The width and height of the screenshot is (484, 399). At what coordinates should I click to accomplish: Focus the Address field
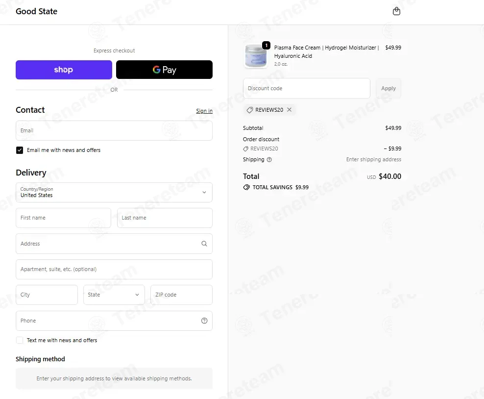[114, 244]
